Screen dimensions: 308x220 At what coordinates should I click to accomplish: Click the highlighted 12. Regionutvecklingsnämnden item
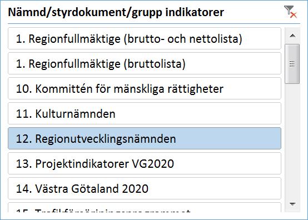[x=145, y=138]
